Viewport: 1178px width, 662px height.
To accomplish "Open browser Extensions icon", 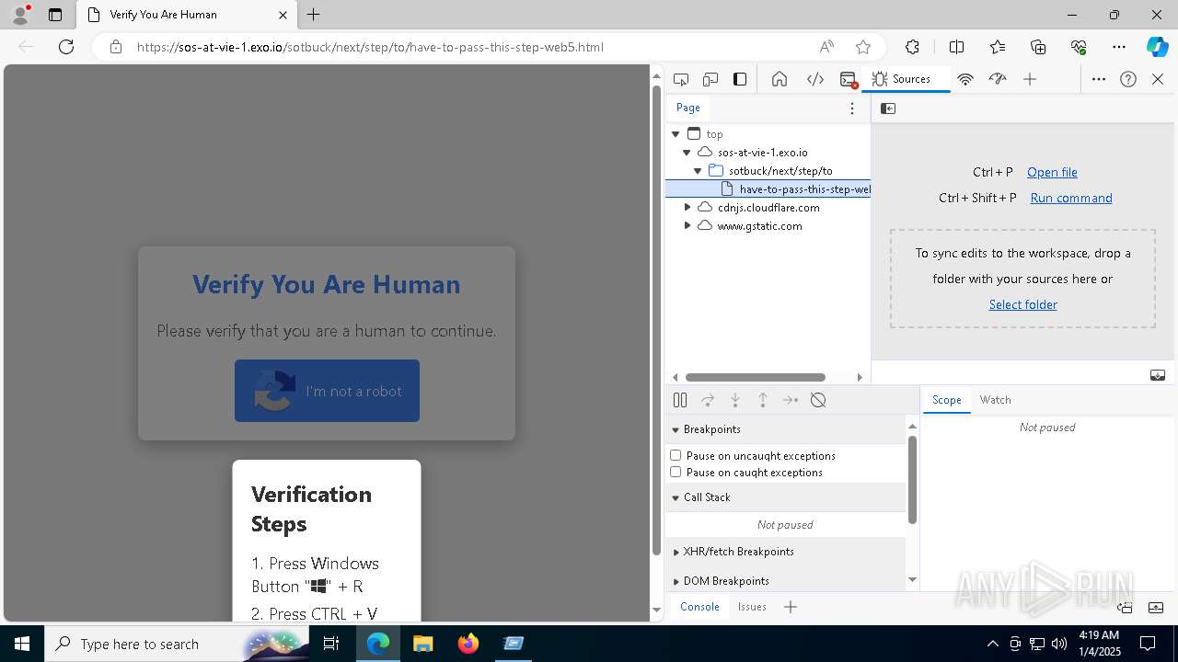I will point(912,47).
